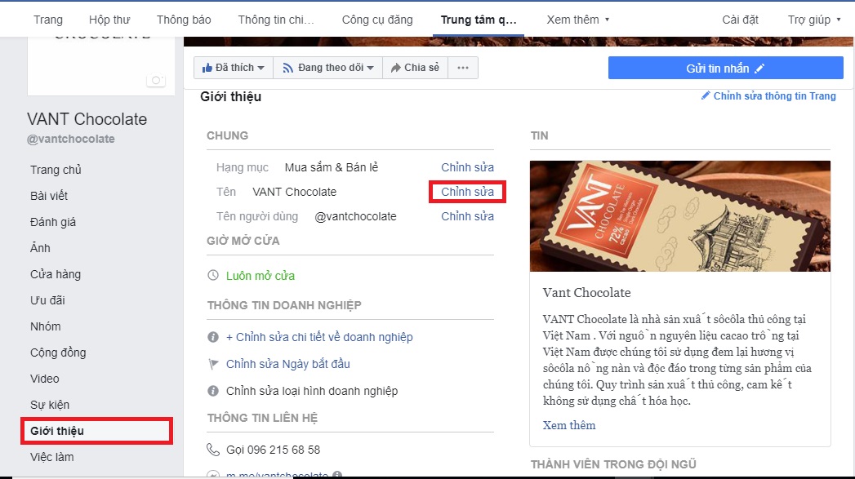The width and height of the screenshot is (855, 479).
Task: Open Cộng đồng in sidebar
Action: pos(58,353)
